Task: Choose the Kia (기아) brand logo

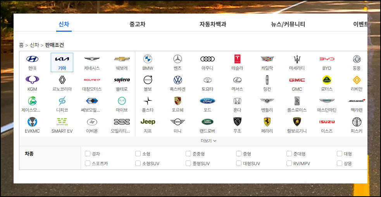Action: 62,59
